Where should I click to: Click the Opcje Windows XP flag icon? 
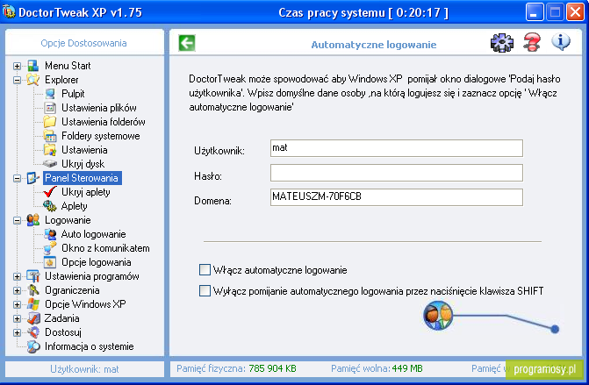[x=33, y=304]
